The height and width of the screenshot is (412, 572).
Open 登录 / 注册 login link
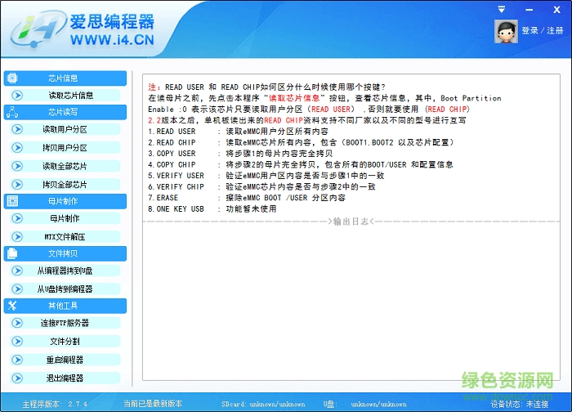[x=543, y=31]
